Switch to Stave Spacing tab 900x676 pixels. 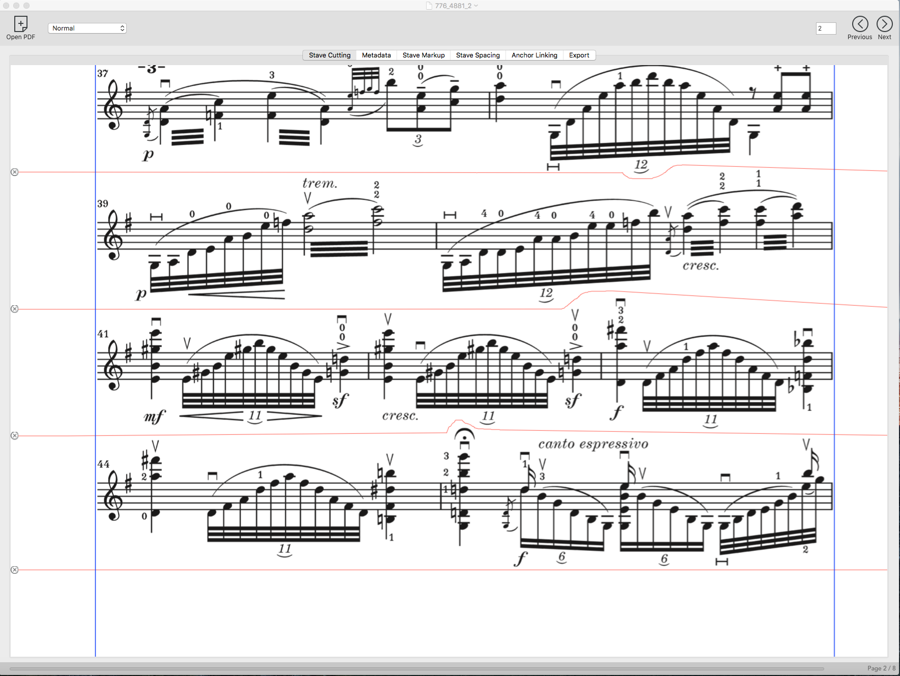(477, 55)
